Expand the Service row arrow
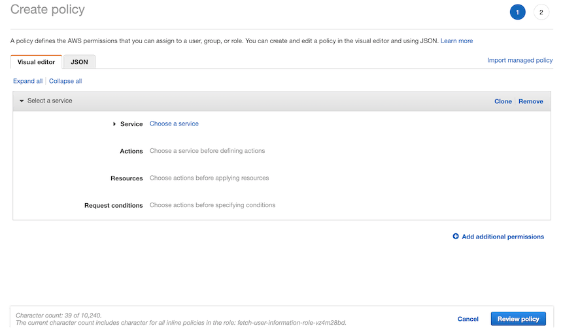Screen dimensions: 580x328 pyautogui.click(x=114, y=124)
